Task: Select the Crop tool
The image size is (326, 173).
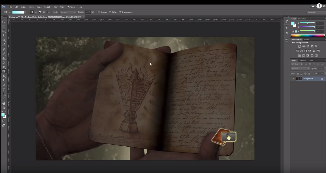Action: pos(4,40)
